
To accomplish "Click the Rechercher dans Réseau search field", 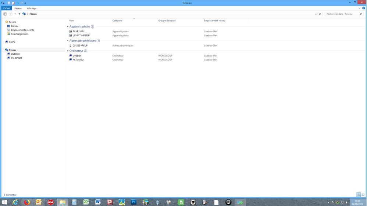I will [342, 14].
